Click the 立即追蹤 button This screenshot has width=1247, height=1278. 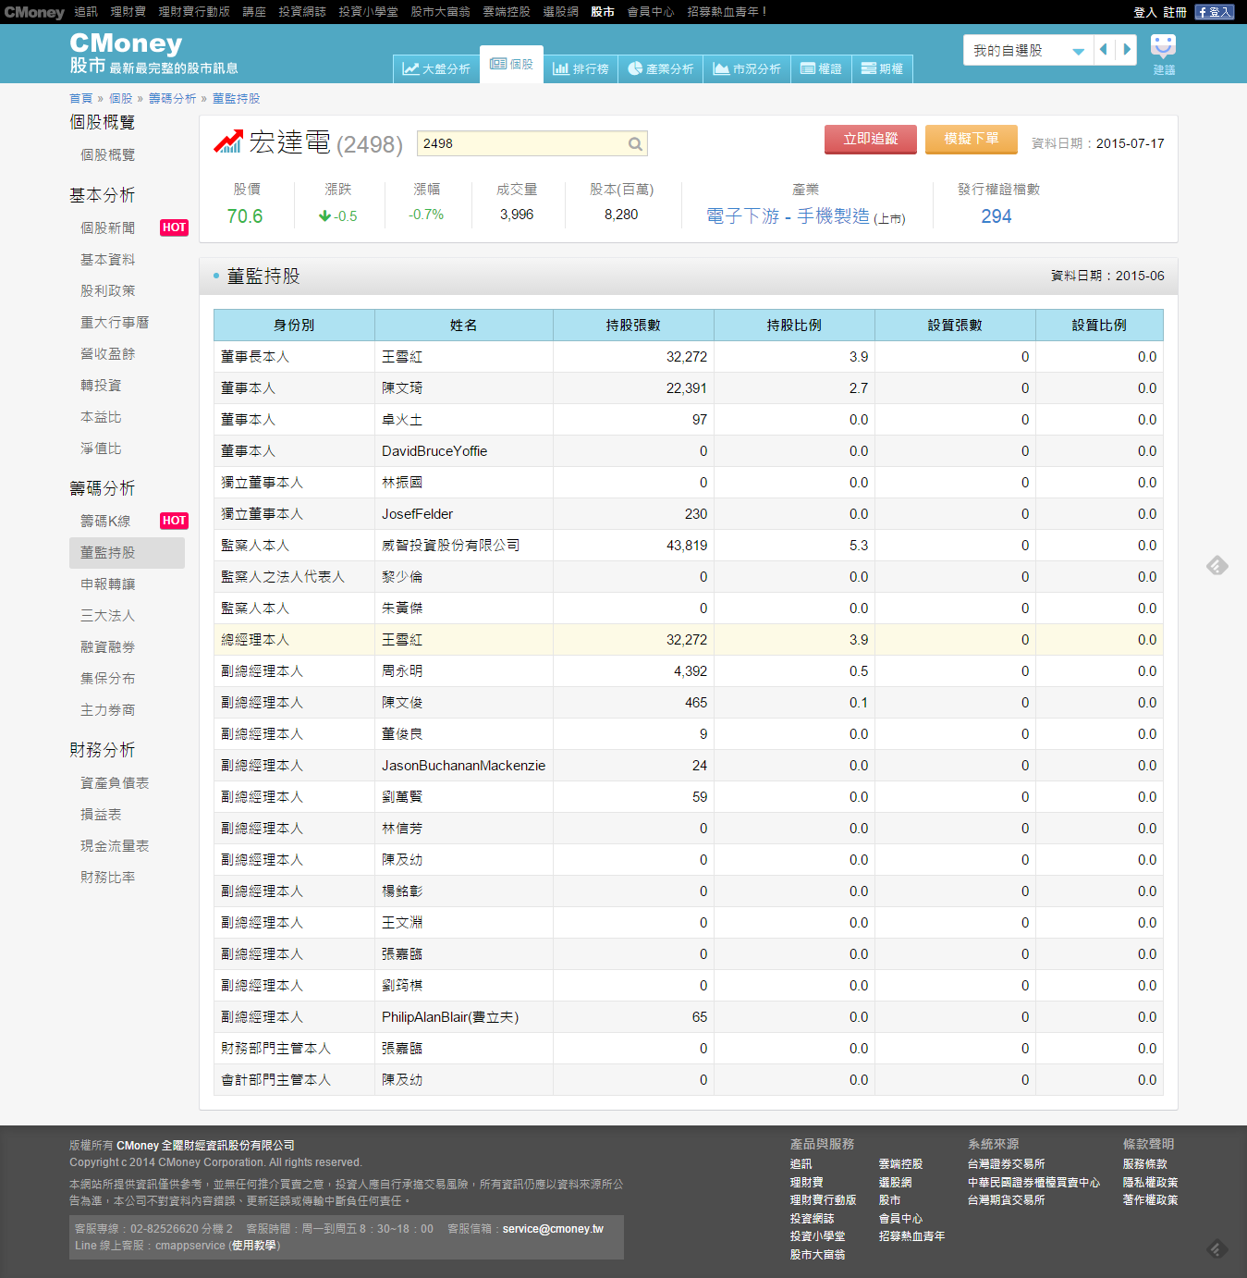(x=871, y=139)
